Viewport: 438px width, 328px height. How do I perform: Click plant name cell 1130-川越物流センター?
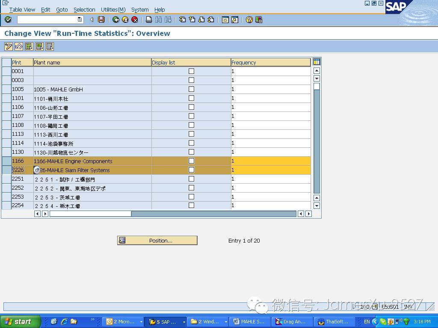tap(92, 152)
